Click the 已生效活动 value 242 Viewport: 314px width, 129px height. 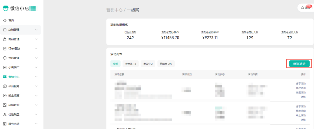[x=130, y=37]
